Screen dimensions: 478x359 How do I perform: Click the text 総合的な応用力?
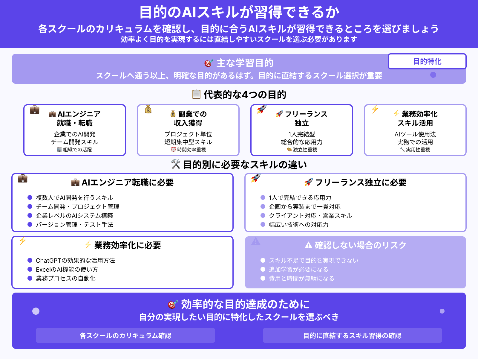[302, 142]
